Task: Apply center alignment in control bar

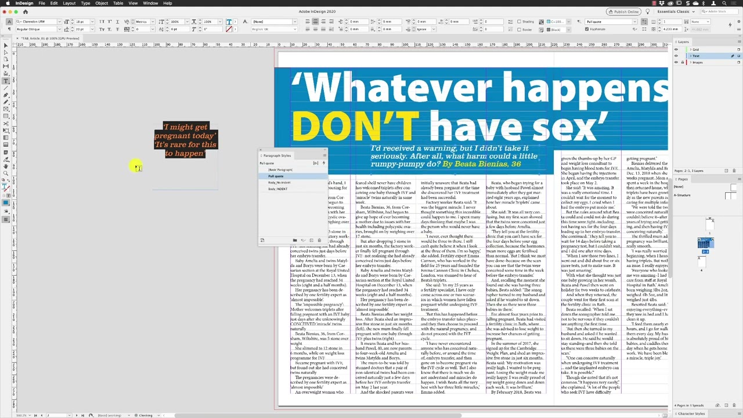Action: [x=315, y=21]
